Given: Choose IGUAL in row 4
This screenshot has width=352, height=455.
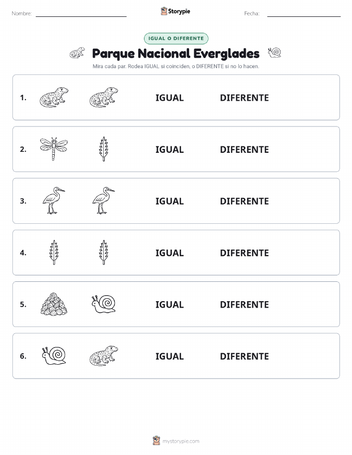Looking at the screenshot, I should (170, 253).
